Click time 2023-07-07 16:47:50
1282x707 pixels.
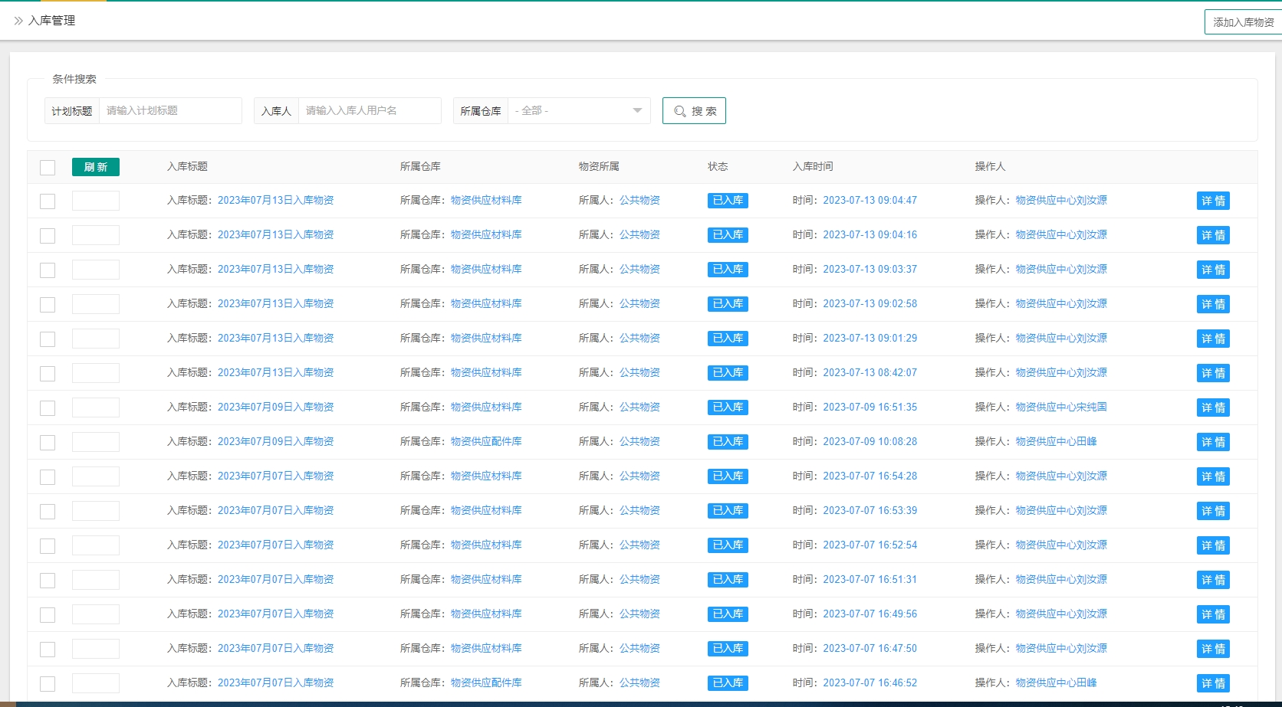coord(869,649)
